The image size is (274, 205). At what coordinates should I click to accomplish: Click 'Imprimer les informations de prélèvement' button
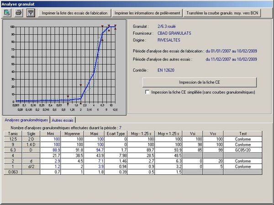click(148, 13)
